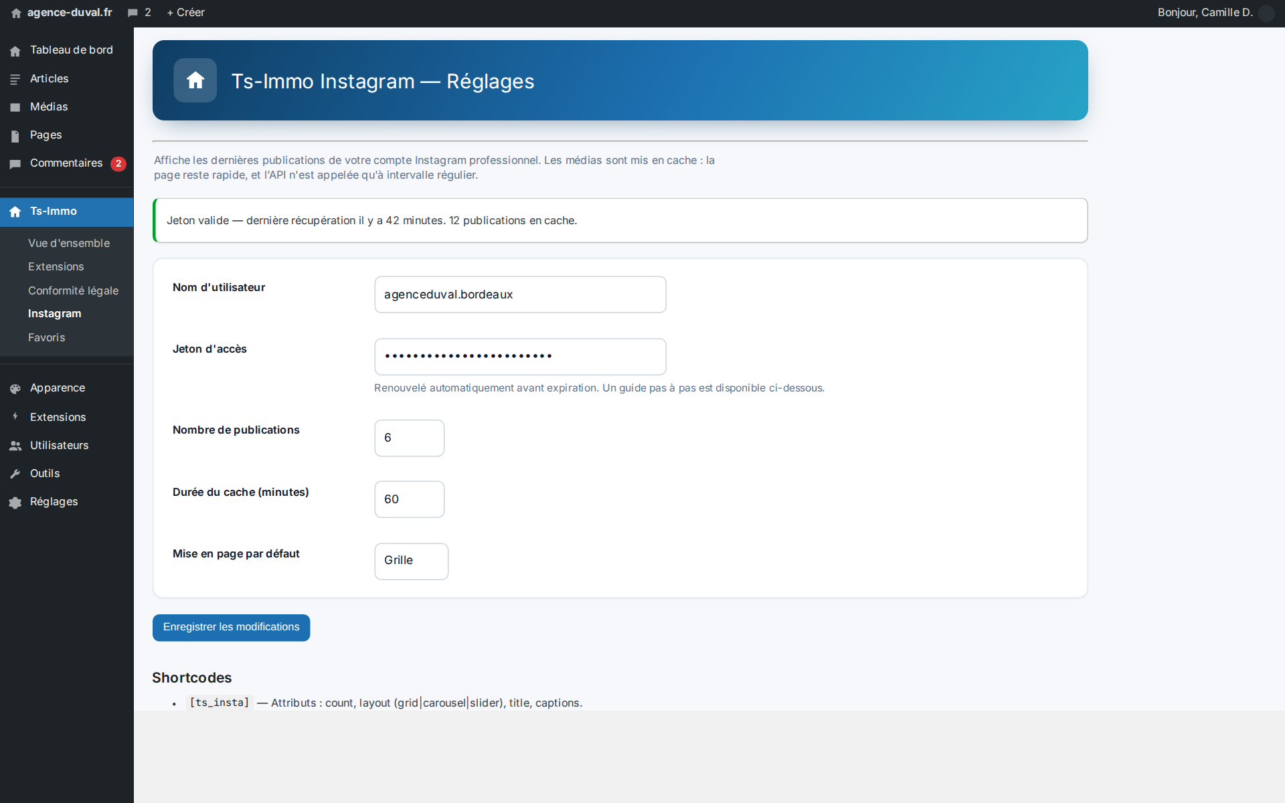Go to Favoris submenu item
This screenshot has height=803, width=1285.
47,337
